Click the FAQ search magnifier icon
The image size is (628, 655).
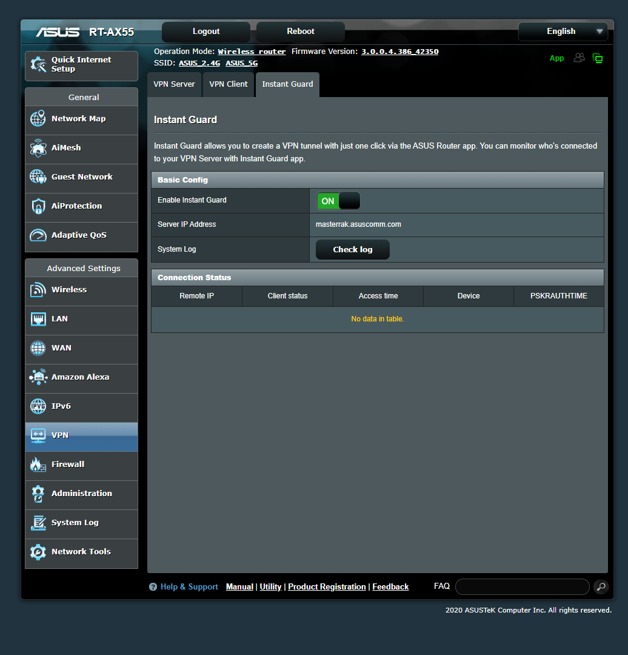point(601,586)
